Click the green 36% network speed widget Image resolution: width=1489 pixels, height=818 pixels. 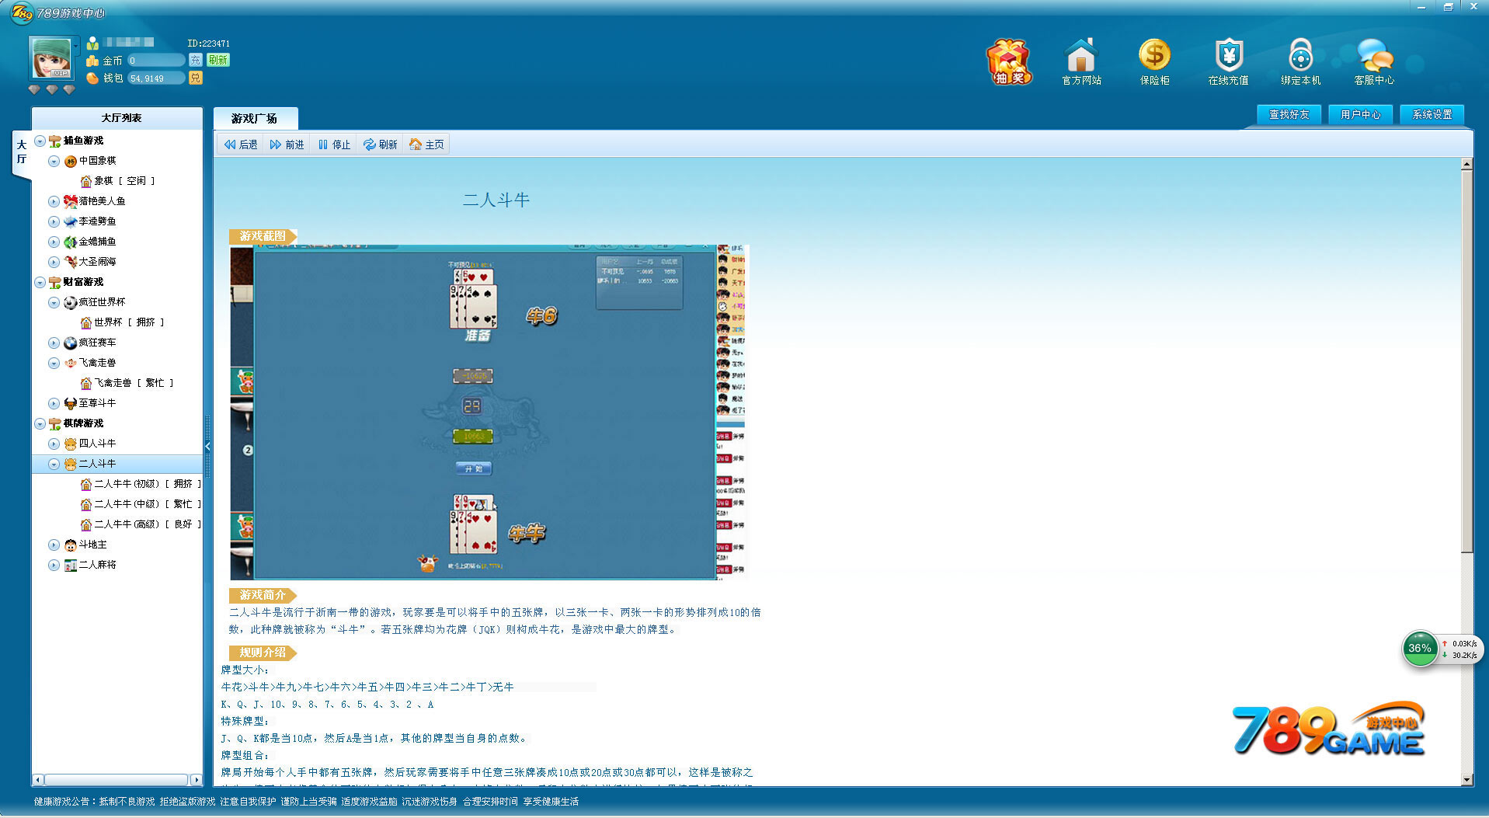[1420, 649]
